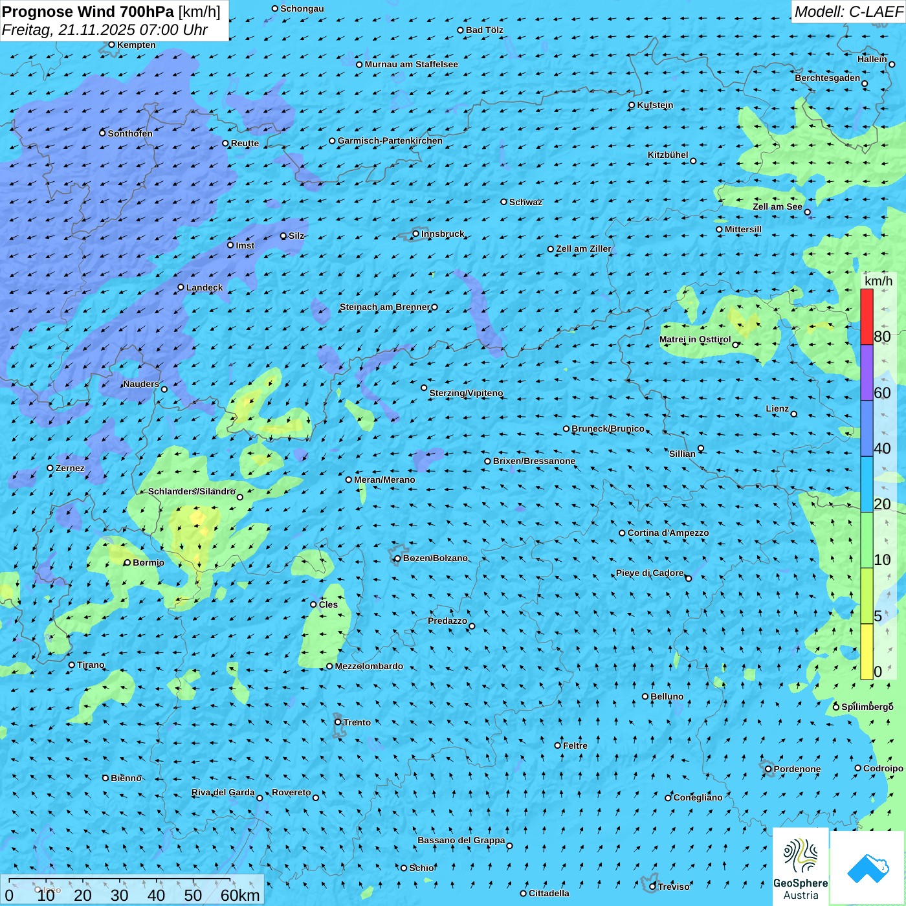This screenshot has height=906, width=906.
Task: Click the Sonthofen label
Action: (130, 133)
